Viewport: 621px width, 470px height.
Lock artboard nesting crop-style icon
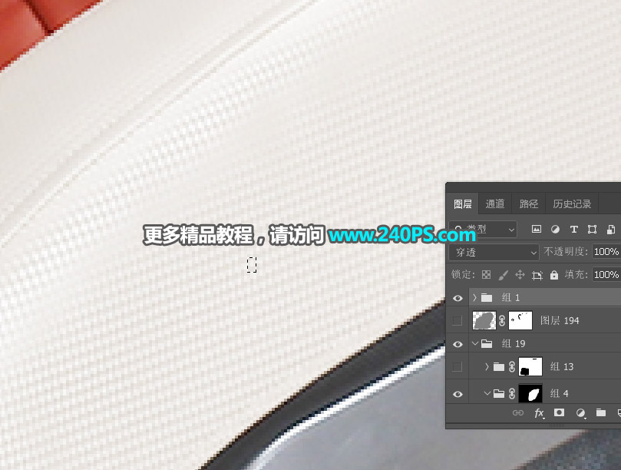[537, 275]
